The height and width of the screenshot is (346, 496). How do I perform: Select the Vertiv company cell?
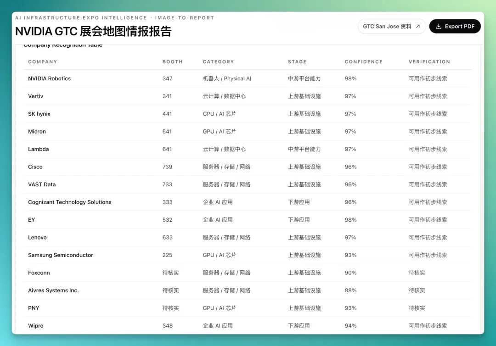click(x=35, y=96)
